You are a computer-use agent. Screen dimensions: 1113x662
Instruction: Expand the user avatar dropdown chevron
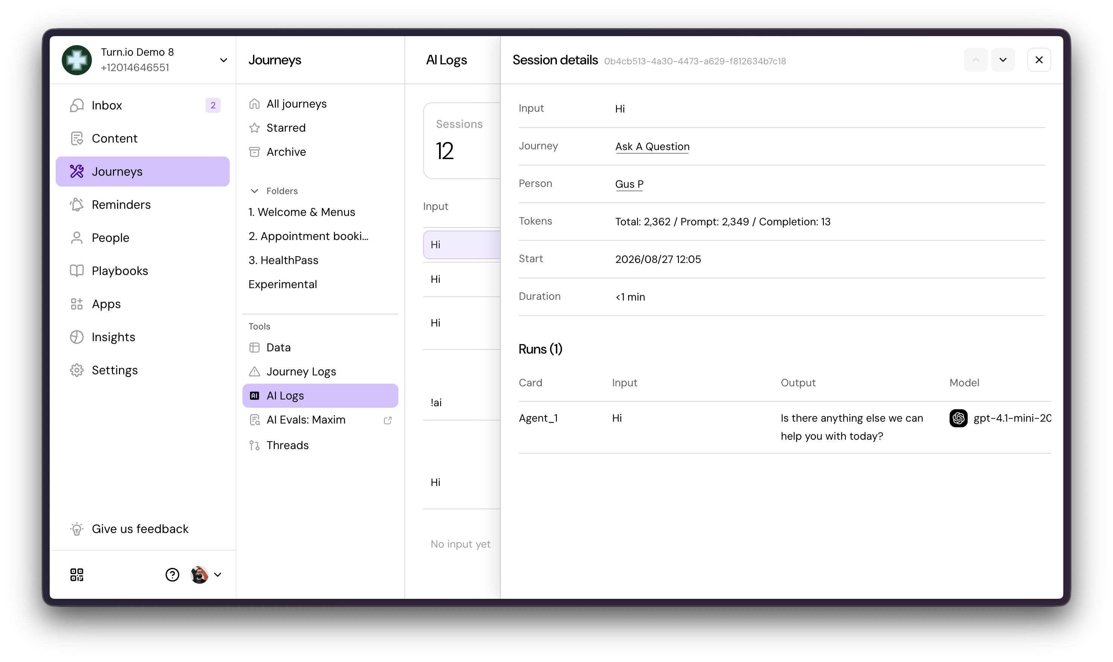[218, 575]
